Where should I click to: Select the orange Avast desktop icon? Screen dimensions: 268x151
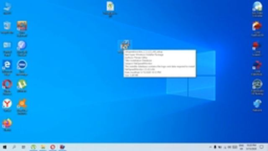click(x=22, y=107)
